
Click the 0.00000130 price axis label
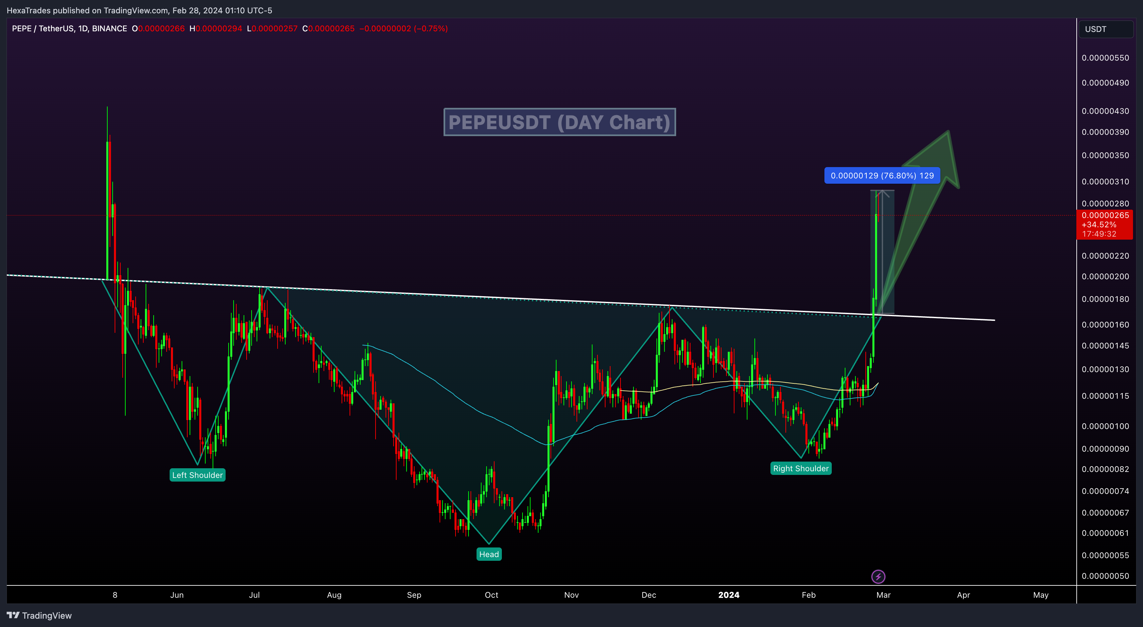1105,369
